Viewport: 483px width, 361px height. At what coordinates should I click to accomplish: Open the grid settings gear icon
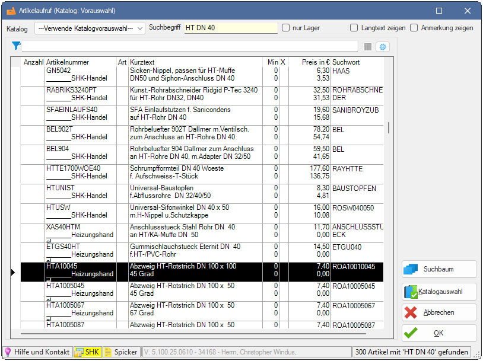pyautogui.click(x=383, y=47)
